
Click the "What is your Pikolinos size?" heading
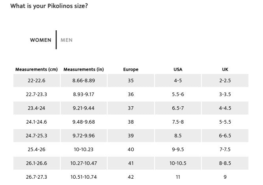(49, 6)
